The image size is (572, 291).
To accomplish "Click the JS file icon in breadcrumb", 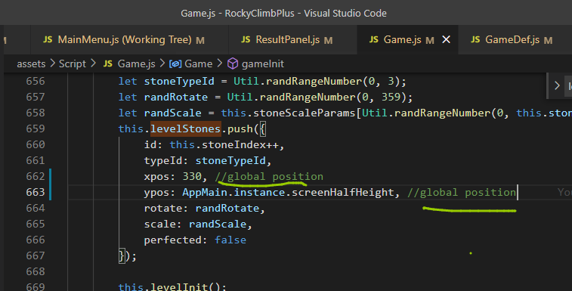I will [107, 64].
